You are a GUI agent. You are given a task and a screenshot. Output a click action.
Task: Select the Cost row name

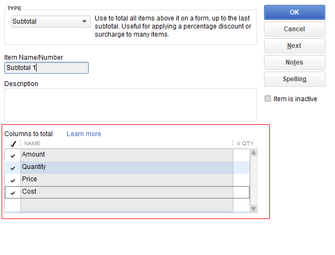click(126, 192)
